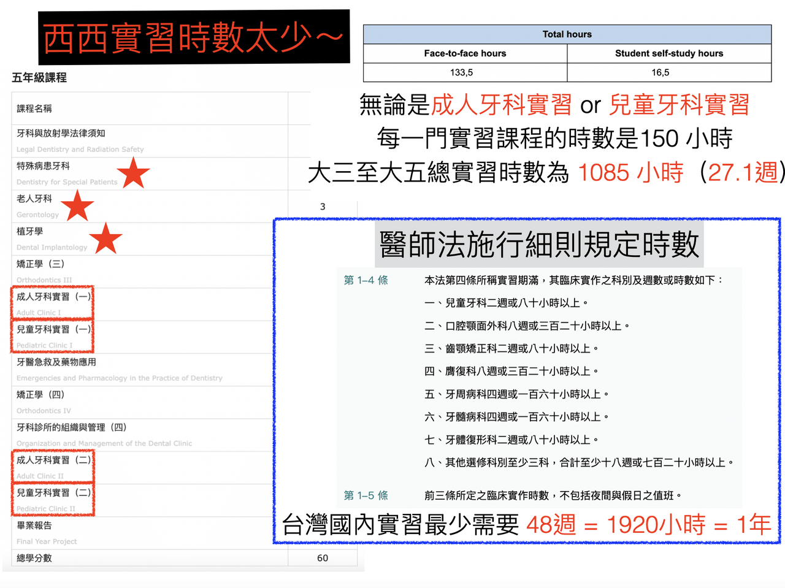This screenshot has height=588, width=785.
Task: Click the 第 1–4 條 article link
Action: (x=366, y=280)
